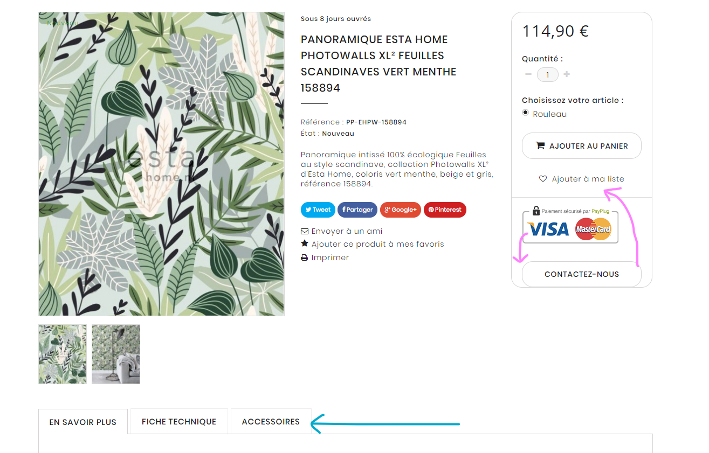Share product on Google+
The width and height of the screenshot is (709, 453).
pyautogui.click(x=401, y=210)
